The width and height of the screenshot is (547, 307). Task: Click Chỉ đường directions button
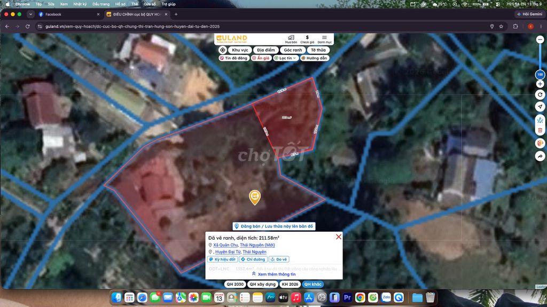(253, 259)
